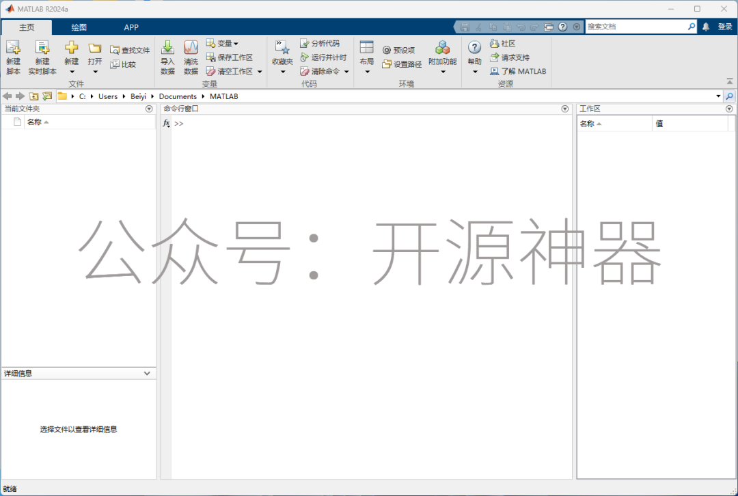Click Save Workspace (保存工作区)
This screenshot has height=496, width=738.
[230, 57]
